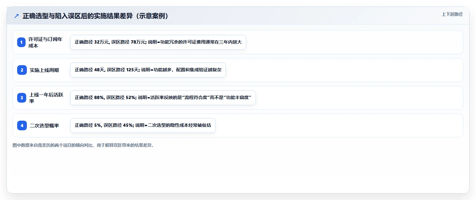
Task: Click the footnote starting 图中数据来自我亲历
Action: coord(83,145)
